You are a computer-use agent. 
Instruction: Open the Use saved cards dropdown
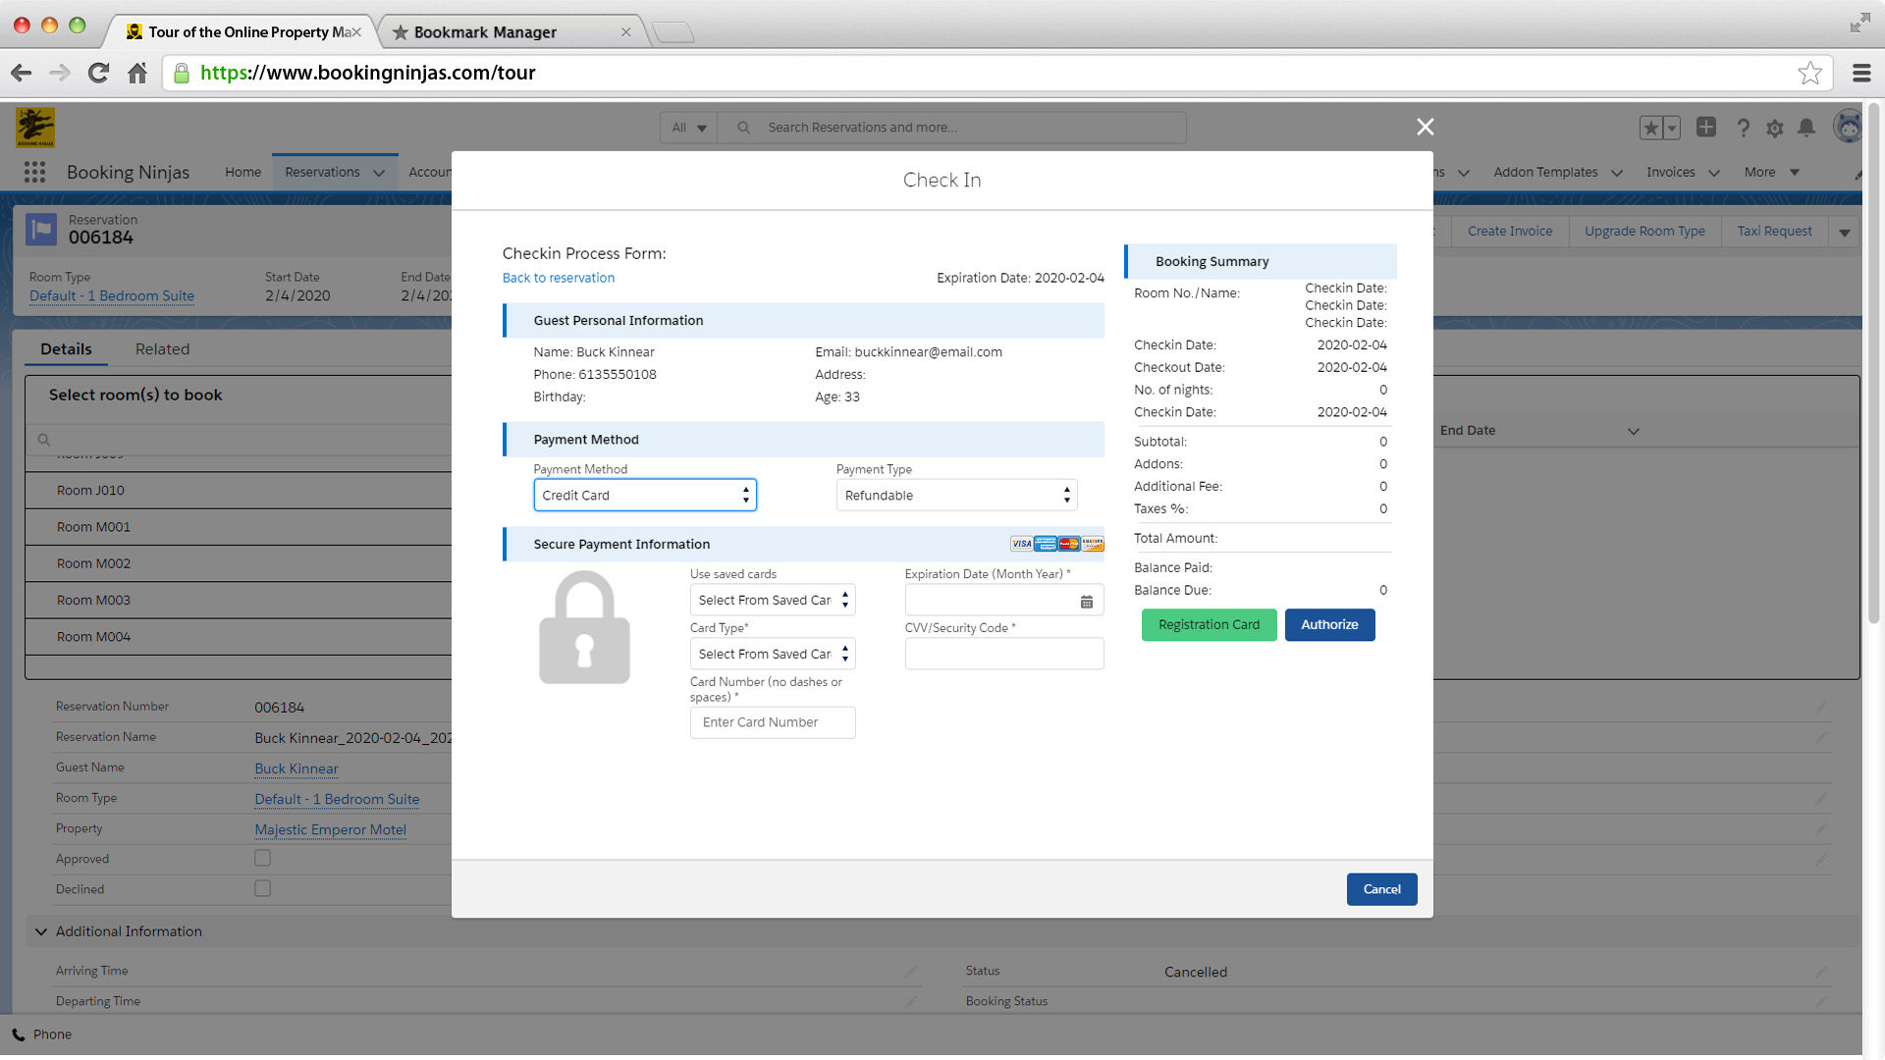coord(773,600)
